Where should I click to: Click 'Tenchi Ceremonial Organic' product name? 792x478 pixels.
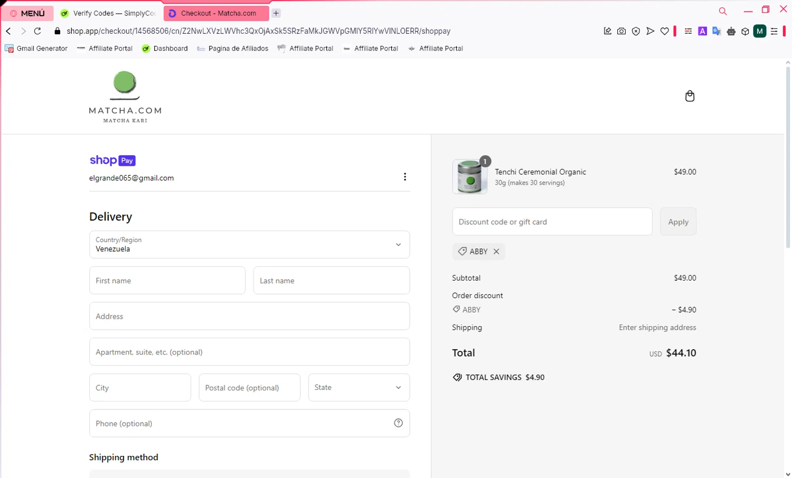pyautogui.click(x=540, y=172)
